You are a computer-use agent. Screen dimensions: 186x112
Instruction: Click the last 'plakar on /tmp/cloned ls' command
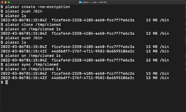33,69
